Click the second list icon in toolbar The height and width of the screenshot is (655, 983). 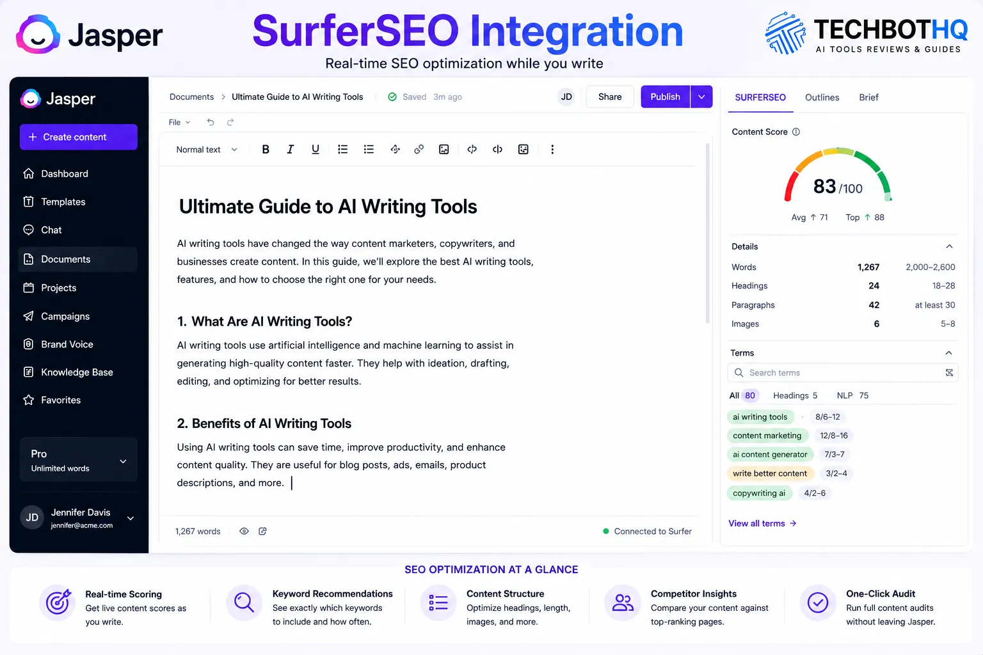tap(369, 149)
